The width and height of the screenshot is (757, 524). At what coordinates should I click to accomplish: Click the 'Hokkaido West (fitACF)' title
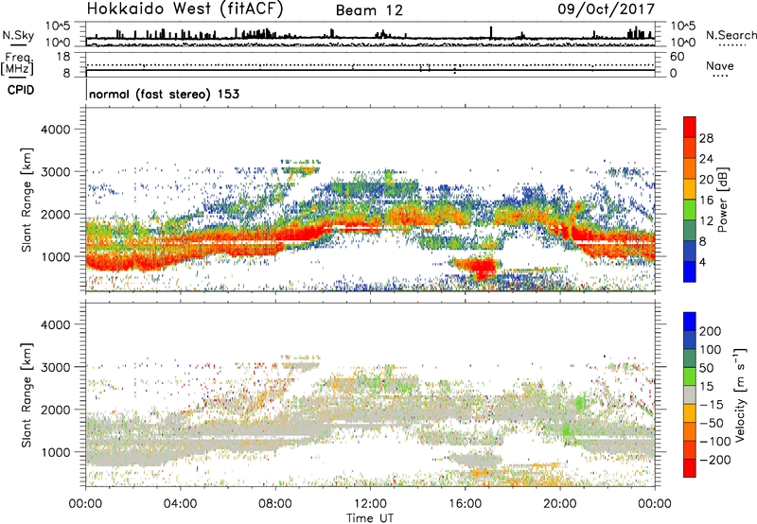185,9
